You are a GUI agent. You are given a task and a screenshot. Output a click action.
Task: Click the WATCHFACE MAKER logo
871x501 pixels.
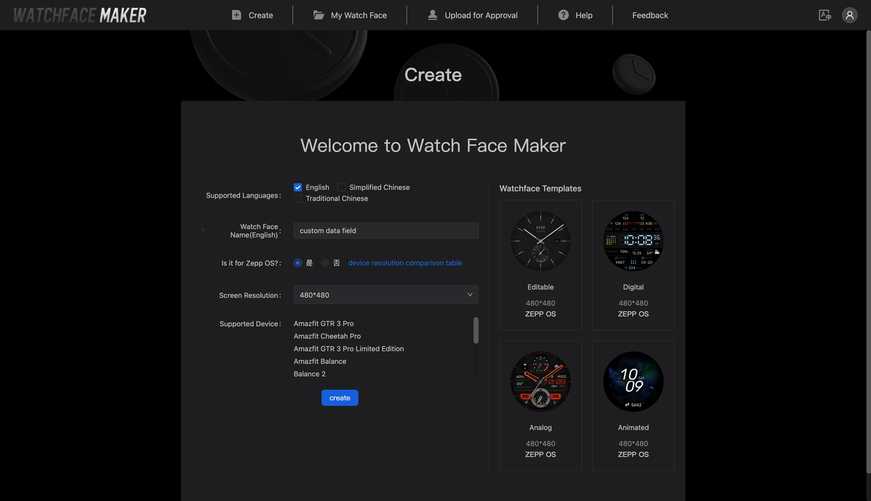pos(80,15)
